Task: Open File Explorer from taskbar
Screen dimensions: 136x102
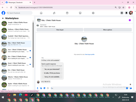Action: coord(15,95)
